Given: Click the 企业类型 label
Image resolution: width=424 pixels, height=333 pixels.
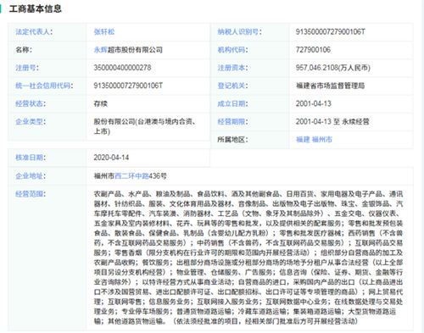Looking at the screenshot, I should (31, 122).
